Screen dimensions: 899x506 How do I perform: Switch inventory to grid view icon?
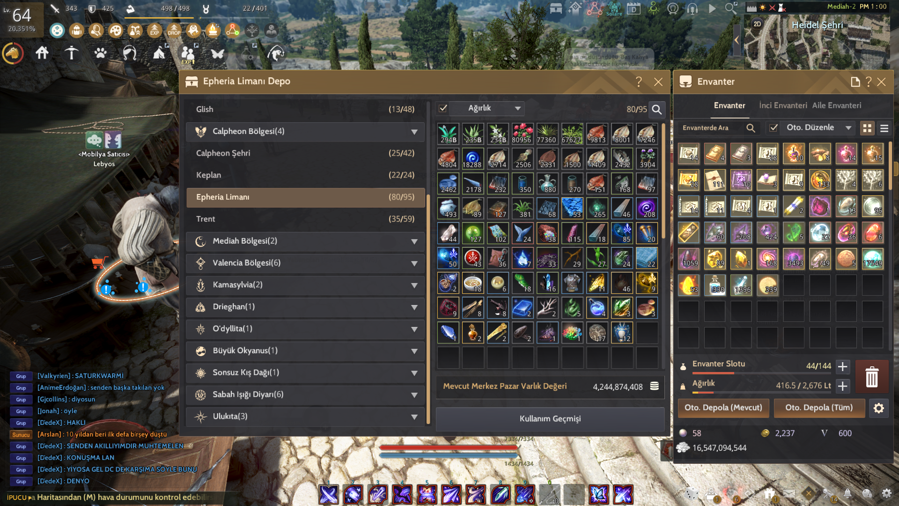click(x=867, y=128)
